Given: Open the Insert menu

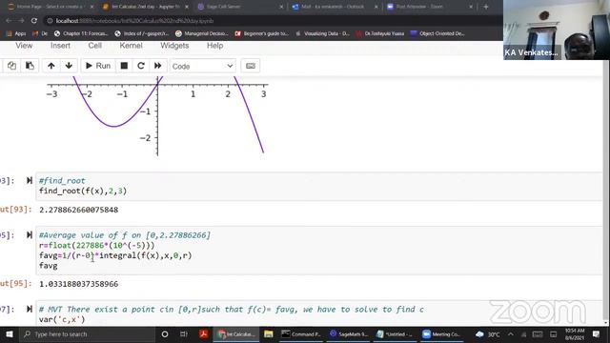Looking at the screenshot, I should click(x=60, y=46).
